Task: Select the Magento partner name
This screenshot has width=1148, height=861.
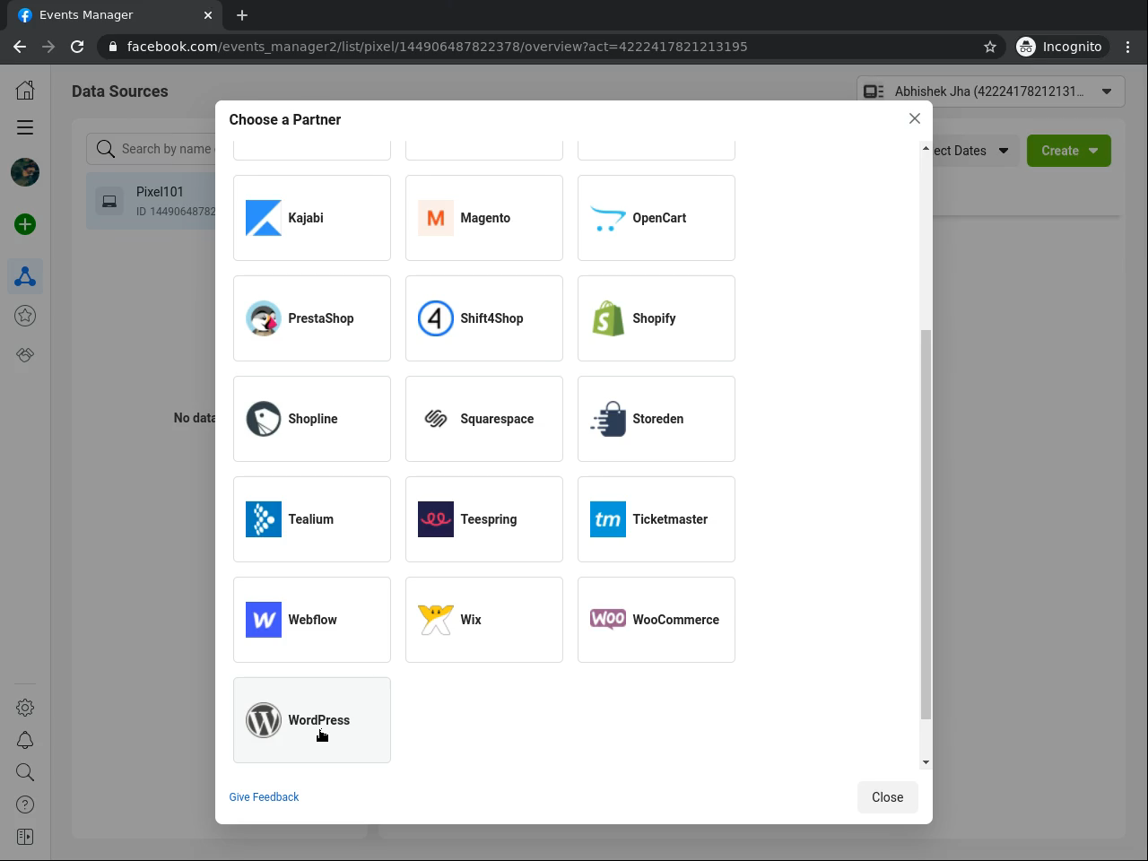Action: [x=485, y=218]
